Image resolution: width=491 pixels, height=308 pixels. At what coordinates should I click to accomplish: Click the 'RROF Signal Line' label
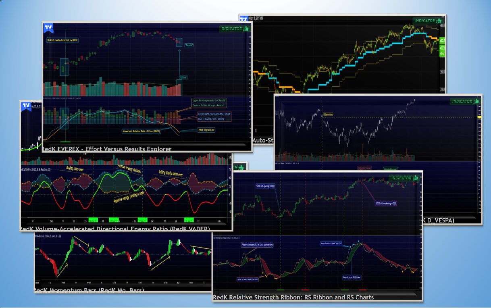click(206, 130)
